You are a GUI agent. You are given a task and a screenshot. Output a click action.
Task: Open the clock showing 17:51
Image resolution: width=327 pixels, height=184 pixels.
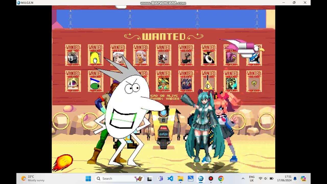click(x=284, y=179)
